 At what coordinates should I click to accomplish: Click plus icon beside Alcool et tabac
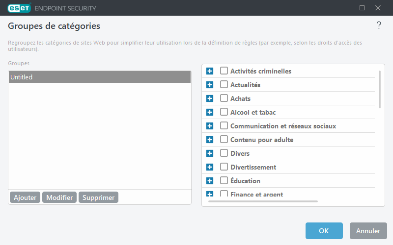pos(210,112)
